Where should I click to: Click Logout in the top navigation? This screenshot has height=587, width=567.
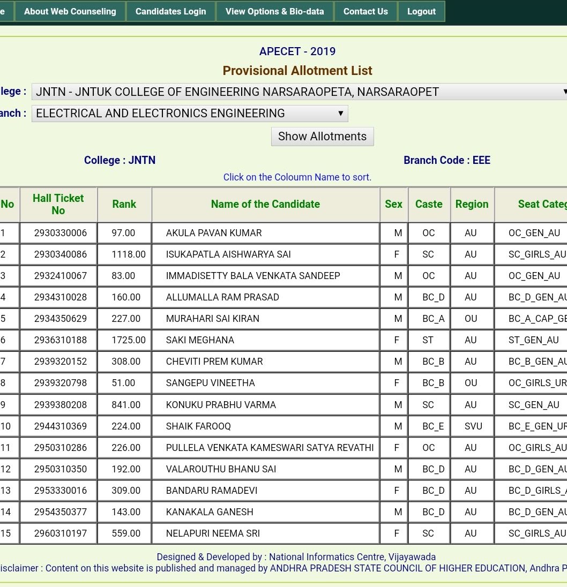point(421,12)
